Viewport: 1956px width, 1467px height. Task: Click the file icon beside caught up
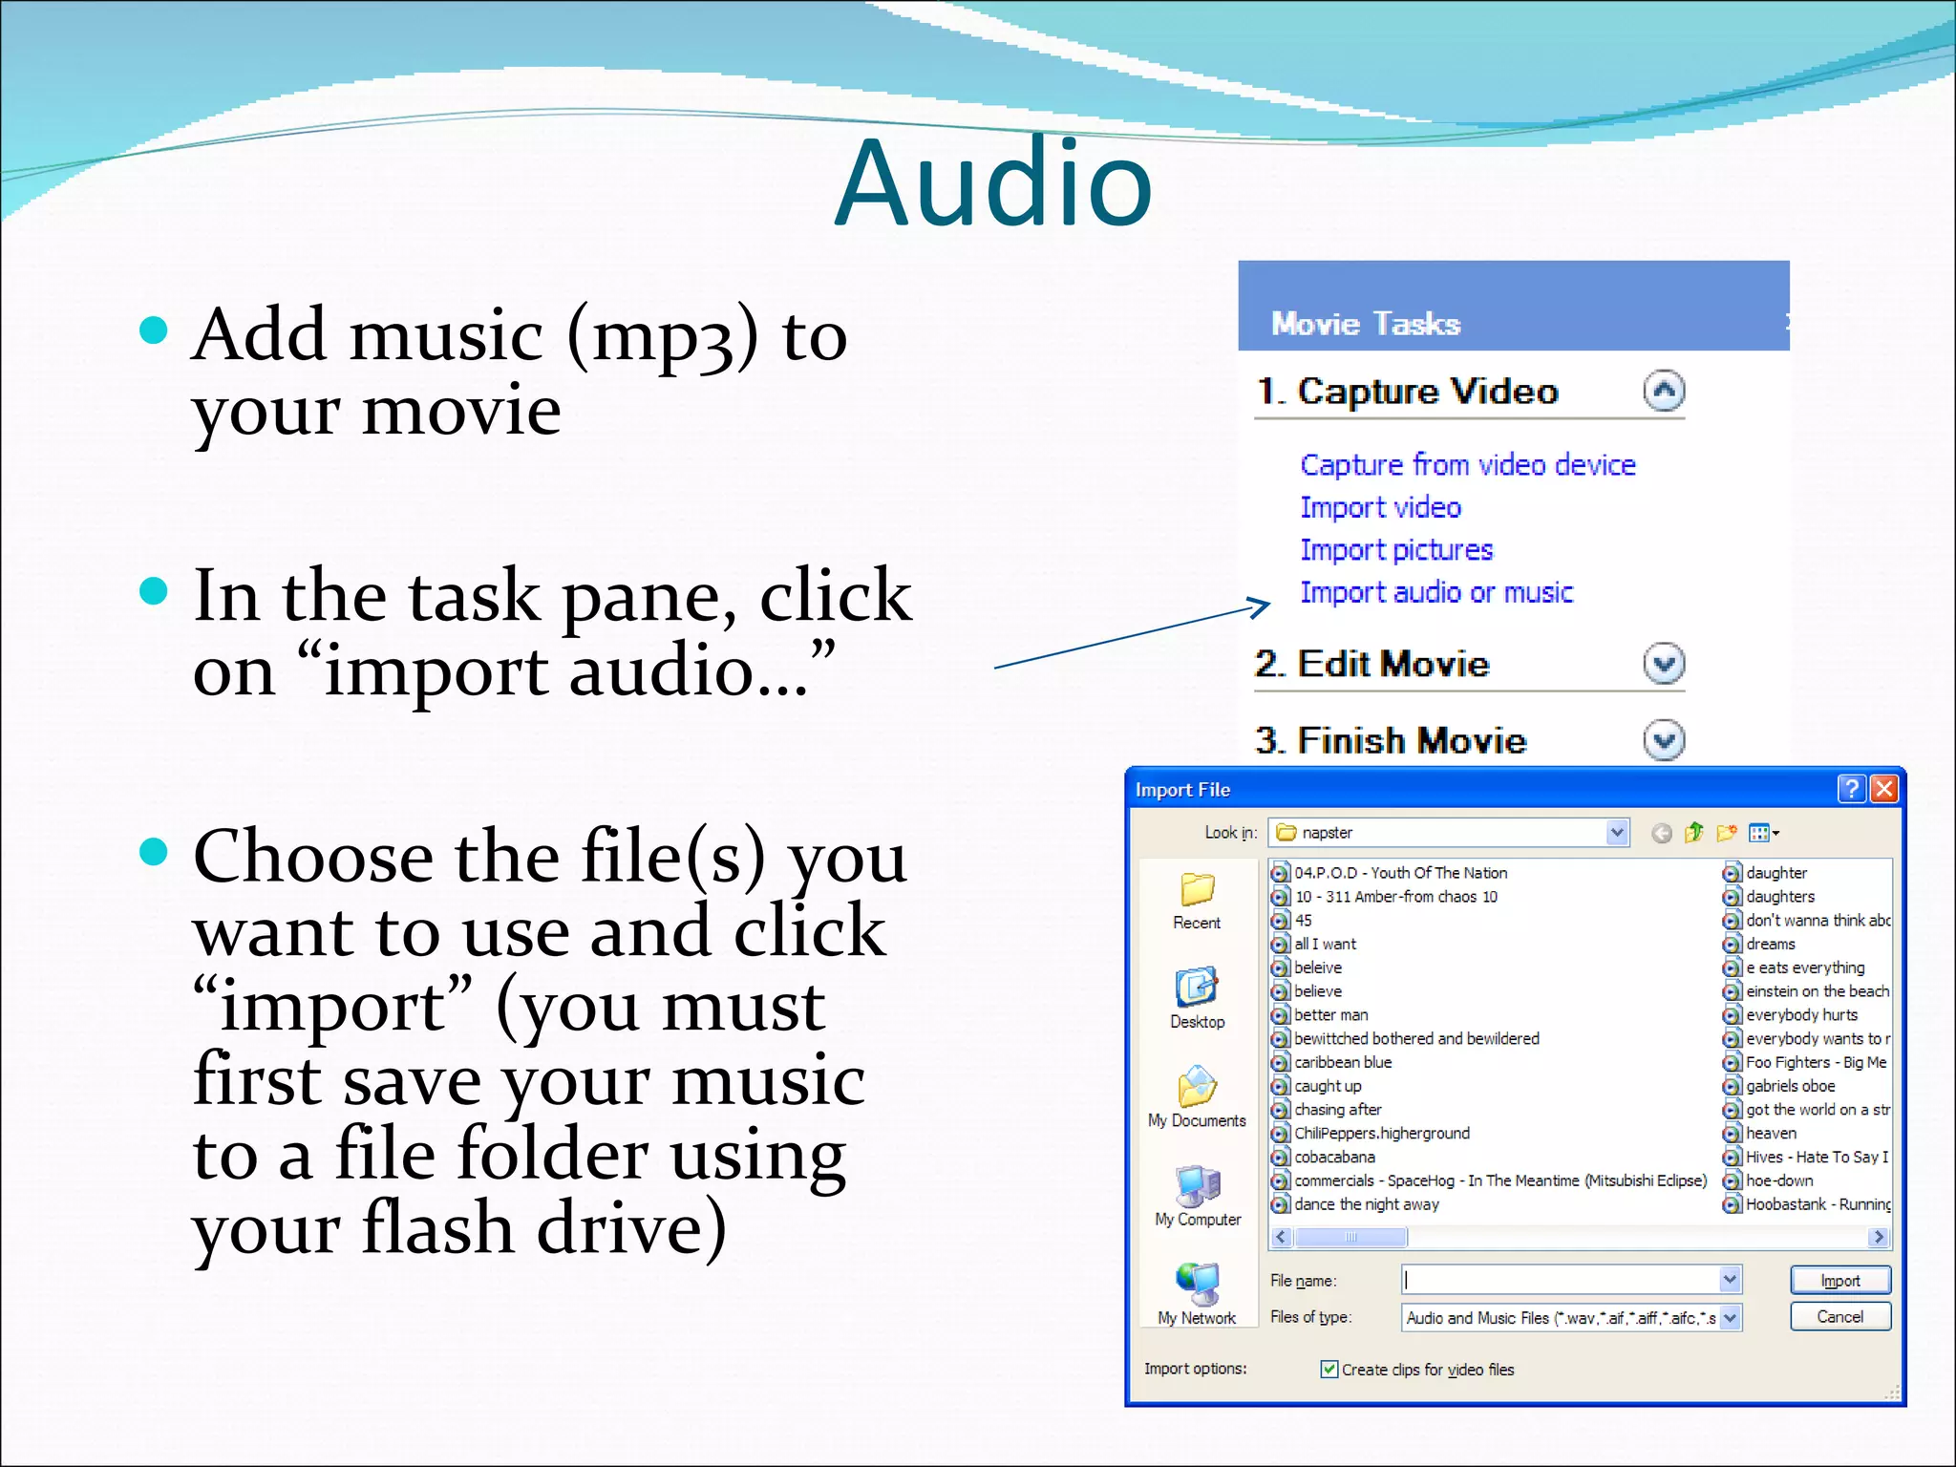click(x=1281, y=1086)
